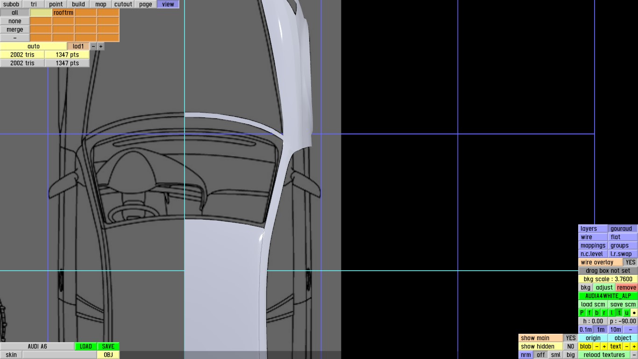Image resolution: width=638 pixels, height=359 pixels.
Task: Enable gouraud shading mode
Action: pyautogui.click(x=623, y=229)
